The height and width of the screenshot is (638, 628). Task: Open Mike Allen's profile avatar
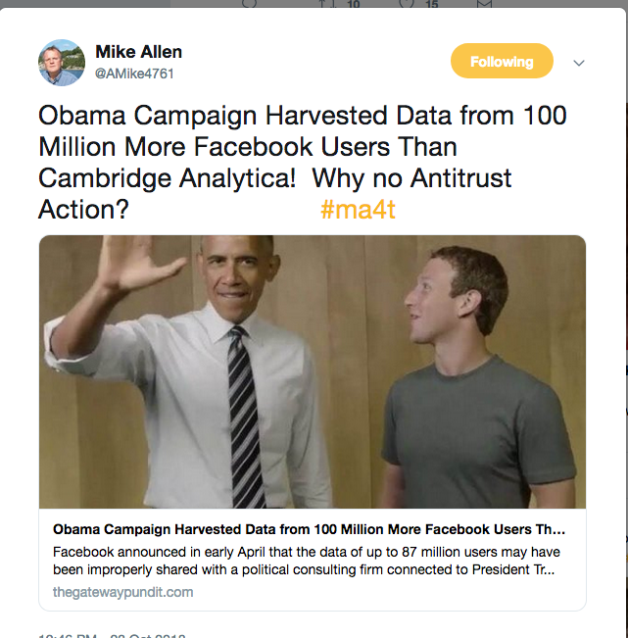pos(61,63)
